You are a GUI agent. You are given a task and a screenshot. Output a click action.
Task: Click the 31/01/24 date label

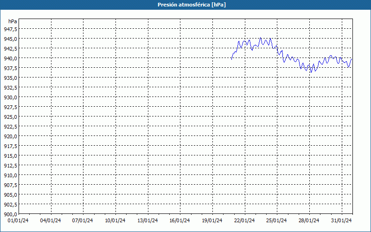click(x=341, y=220)
